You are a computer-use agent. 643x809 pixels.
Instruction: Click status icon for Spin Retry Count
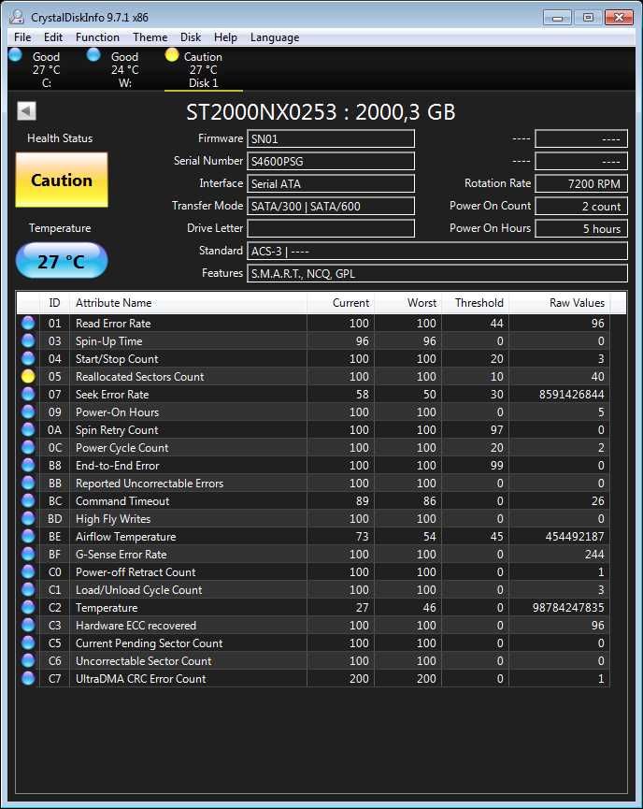tap(28, 430)
